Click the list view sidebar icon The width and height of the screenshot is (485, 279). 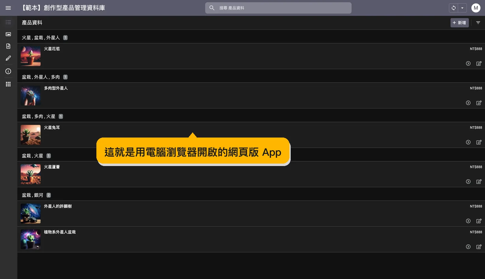(8, 22)
